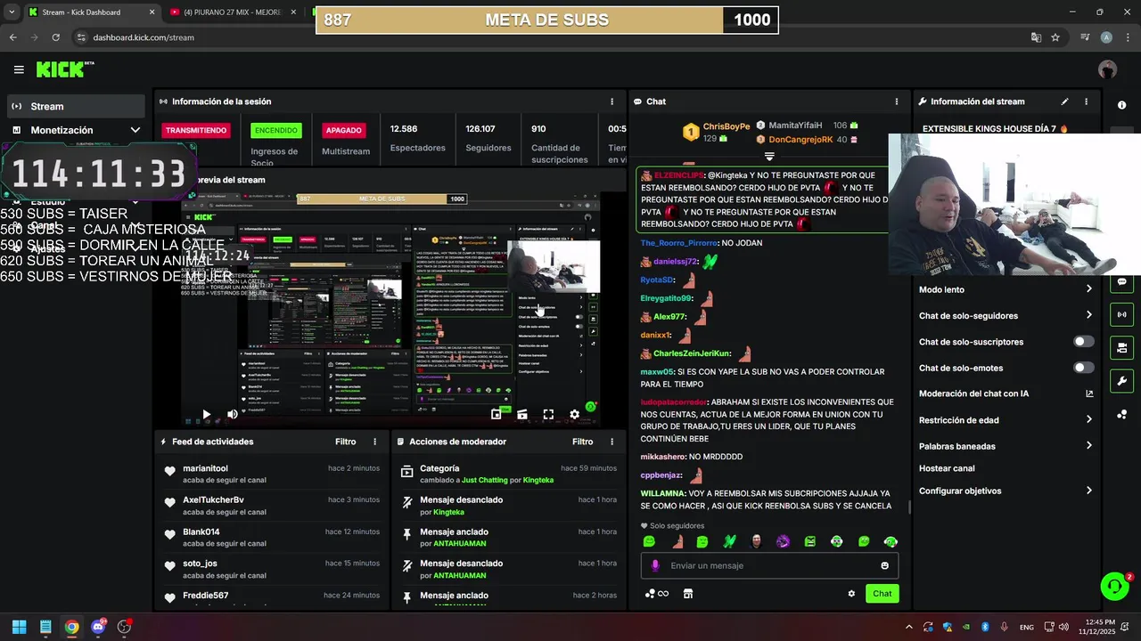The height and width of the screenshot is (641, 1141).
Task: Open wrench tools in right sidebar
Action: [1121, 381]
